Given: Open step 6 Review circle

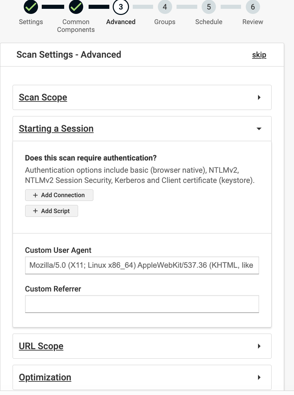Looking at the screenshot, I should pos(253,7).
